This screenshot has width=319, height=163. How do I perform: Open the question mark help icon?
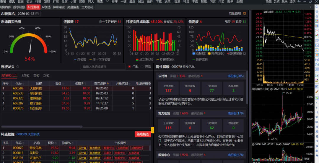(310, 7)
